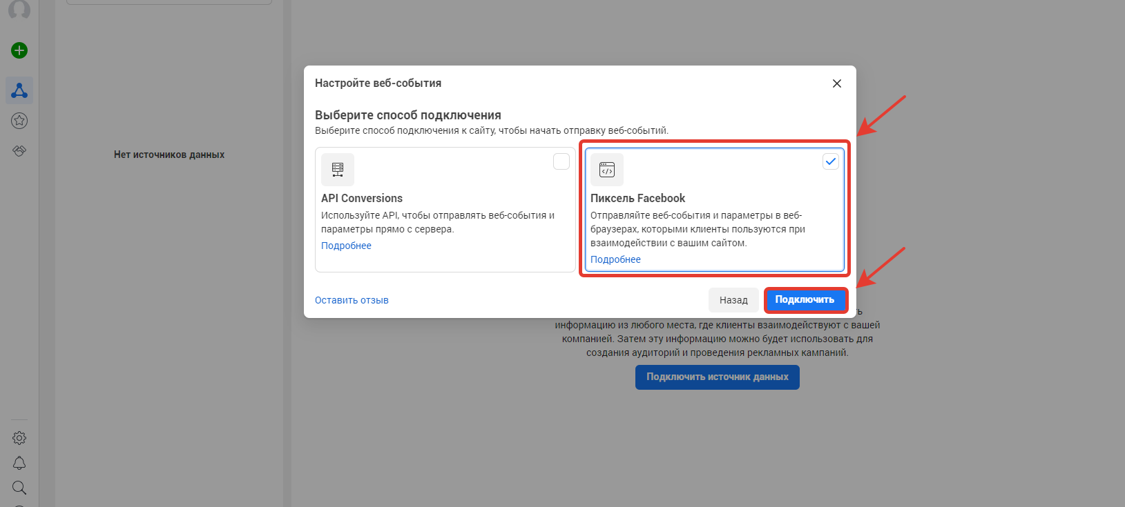The image size is (1125, 507).
Task: Open the star Custom Conversions sidebar icon
Action: tap(19, 121)
